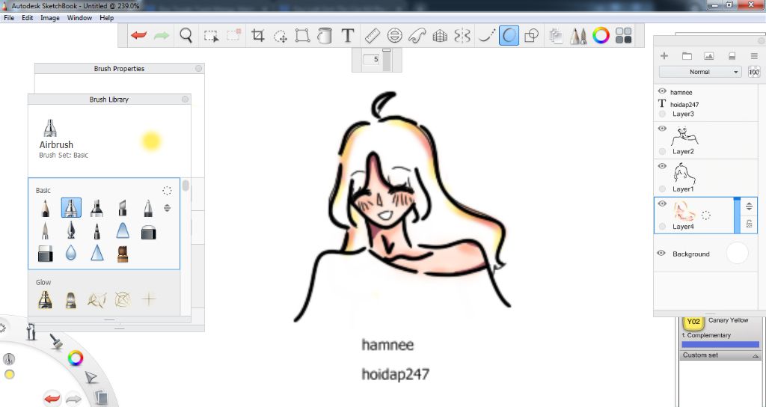
Task: Enable the Ellipse guide tool
Action: 394,36
